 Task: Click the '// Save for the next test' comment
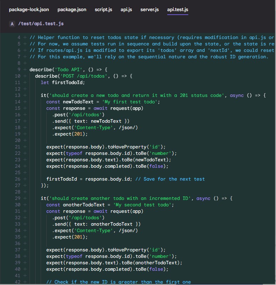170,179
